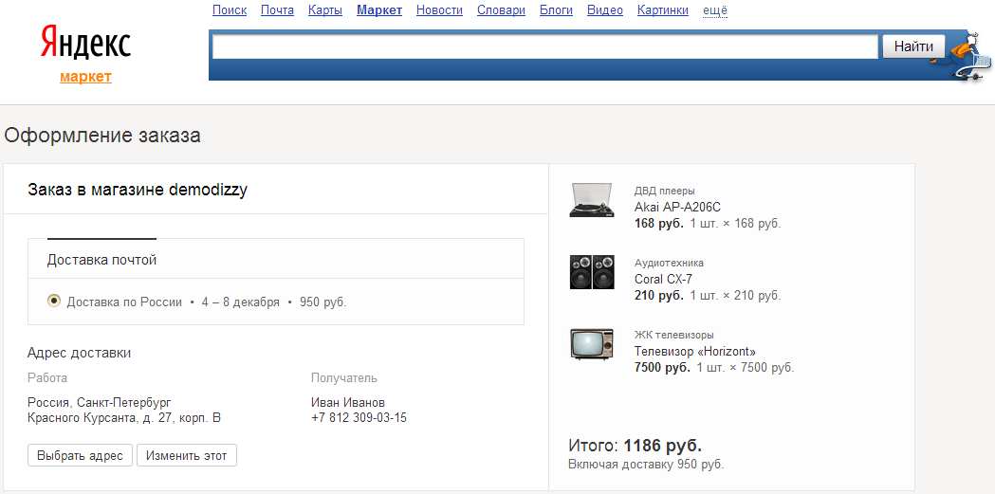Open the Поиск link
This screenshot has height=494, width=995.
click(x=230, y=10)
